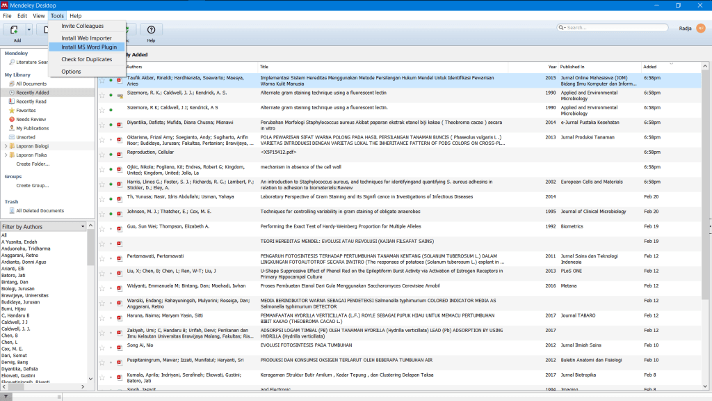
Task: Click Create Folder... in My Library
Action: [x=33, y=164]
